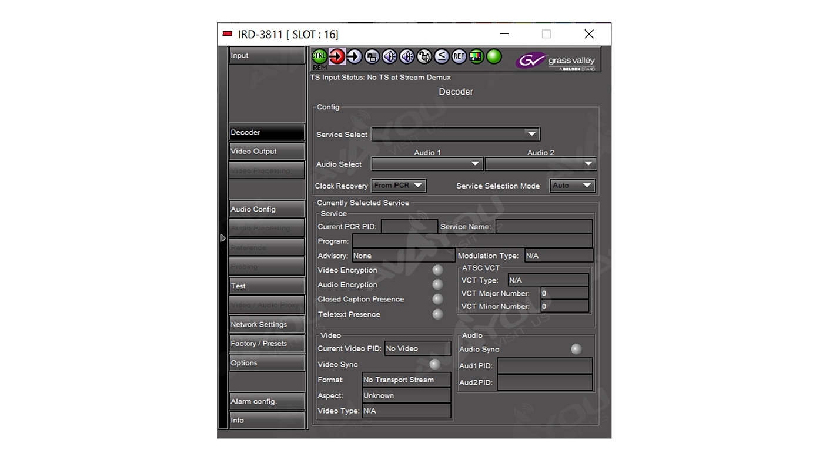Click the color bars test pattern icon
The image size is (836, 470).
click(x=476, y=56)
